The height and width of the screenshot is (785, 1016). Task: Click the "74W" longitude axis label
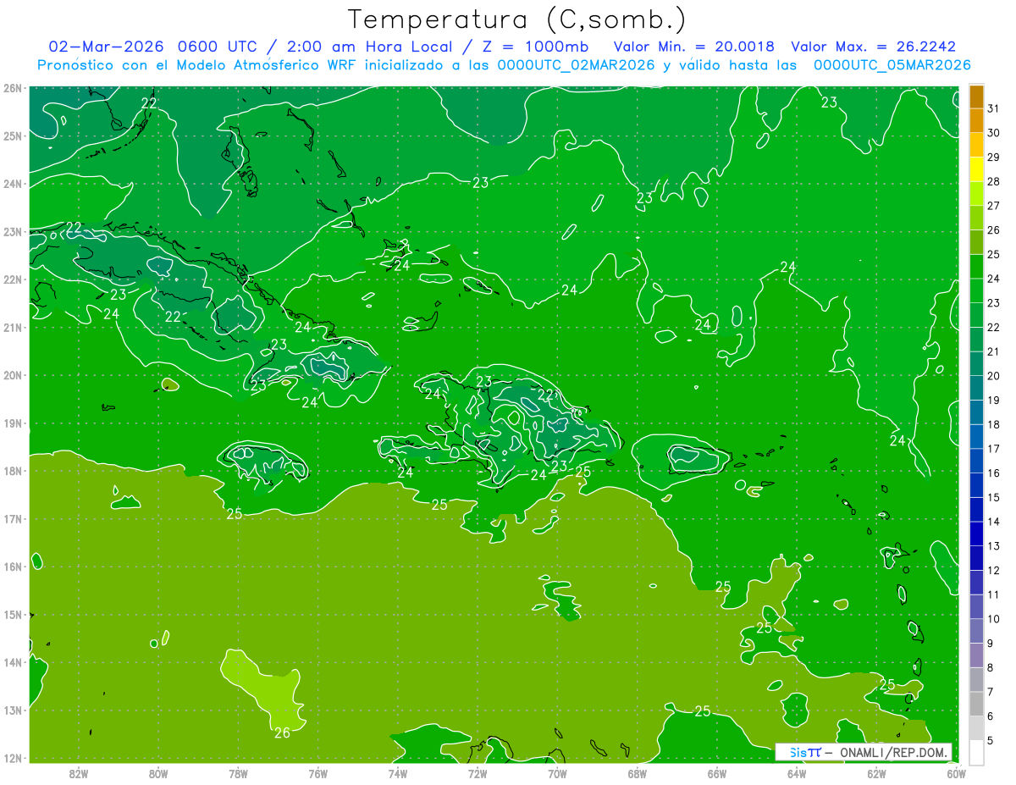click(398, 773)
